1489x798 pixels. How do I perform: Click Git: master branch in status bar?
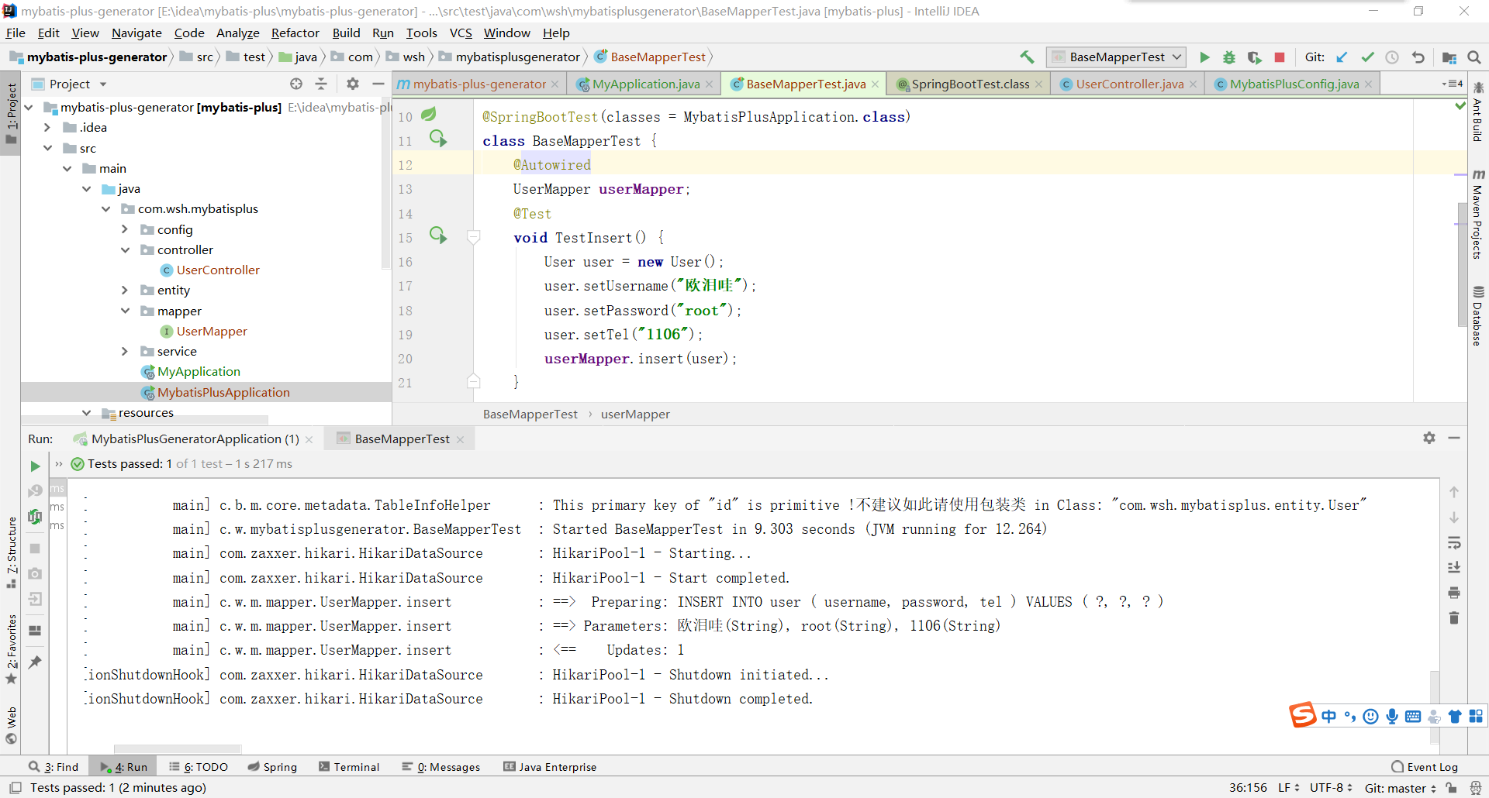tap(1400, 788)
